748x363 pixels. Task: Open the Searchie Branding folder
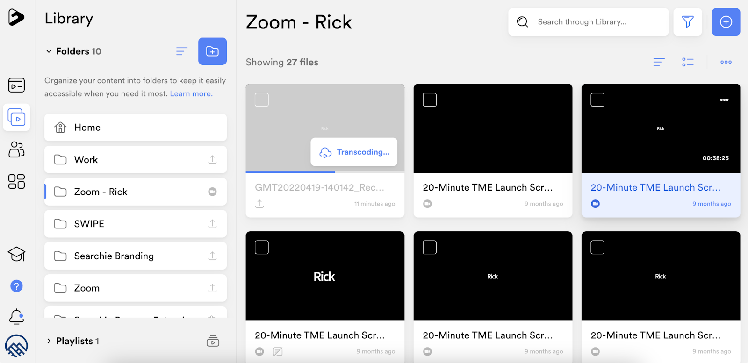pos(136,256)
